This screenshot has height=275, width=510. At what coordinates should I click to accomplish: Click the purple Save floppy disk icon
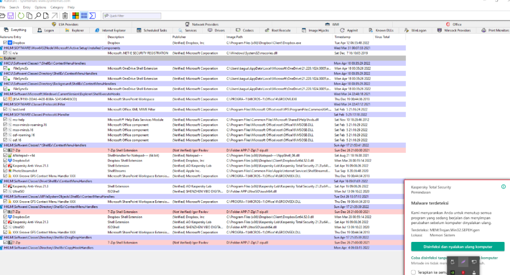pos(10,16)
